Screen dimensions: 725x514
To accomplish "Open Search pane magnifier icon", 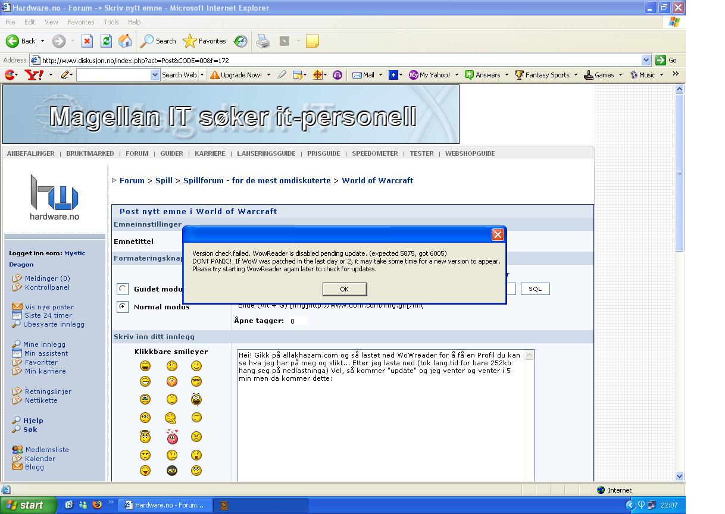I will 147,41.
